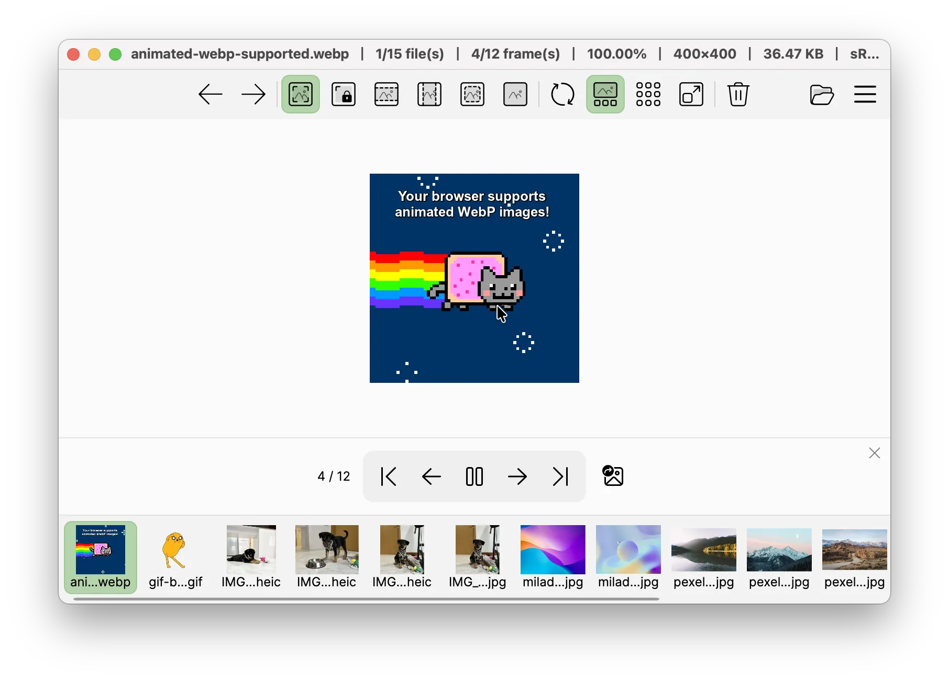Jump to last frame of animation
This screenshot has height=681, width=949.
pyautogui.click(x=560, y=476)
